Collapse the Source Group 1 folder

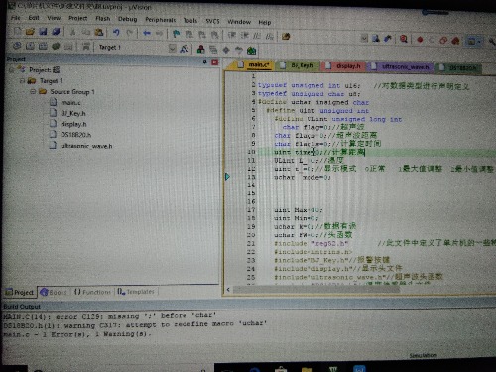(33, 91)
